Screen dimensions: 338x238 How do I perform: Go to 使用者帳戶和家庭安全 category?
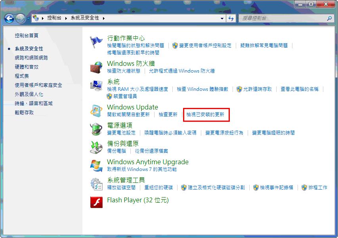click(38, 85)
